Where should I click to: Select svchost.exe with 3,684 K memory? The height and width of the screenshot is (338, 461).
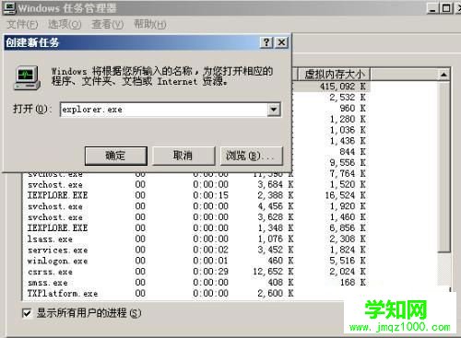pyautogui.click(x=196, y=184)
